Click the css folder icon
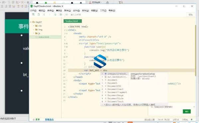 pyautogui.click(x=37, y=26)
